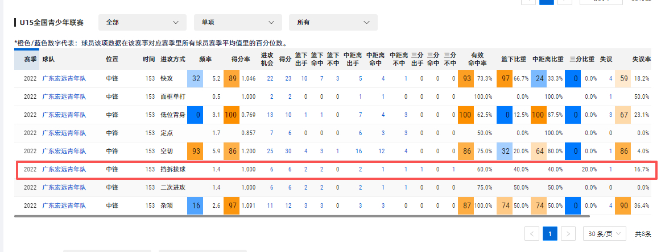Open the 30条/页 page size dropdown
661x252 pixels.
pos(605,234)
